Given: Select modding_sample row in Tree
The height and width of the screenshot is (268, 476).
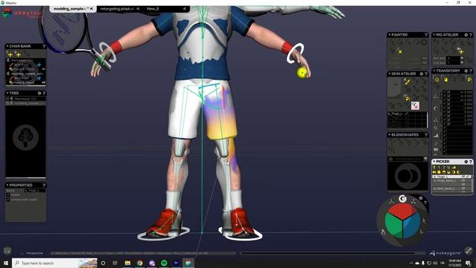Looking at the screenshot, I should [26, 103].
